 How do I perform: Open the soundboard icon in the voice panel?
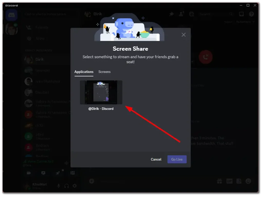(72, 173)
